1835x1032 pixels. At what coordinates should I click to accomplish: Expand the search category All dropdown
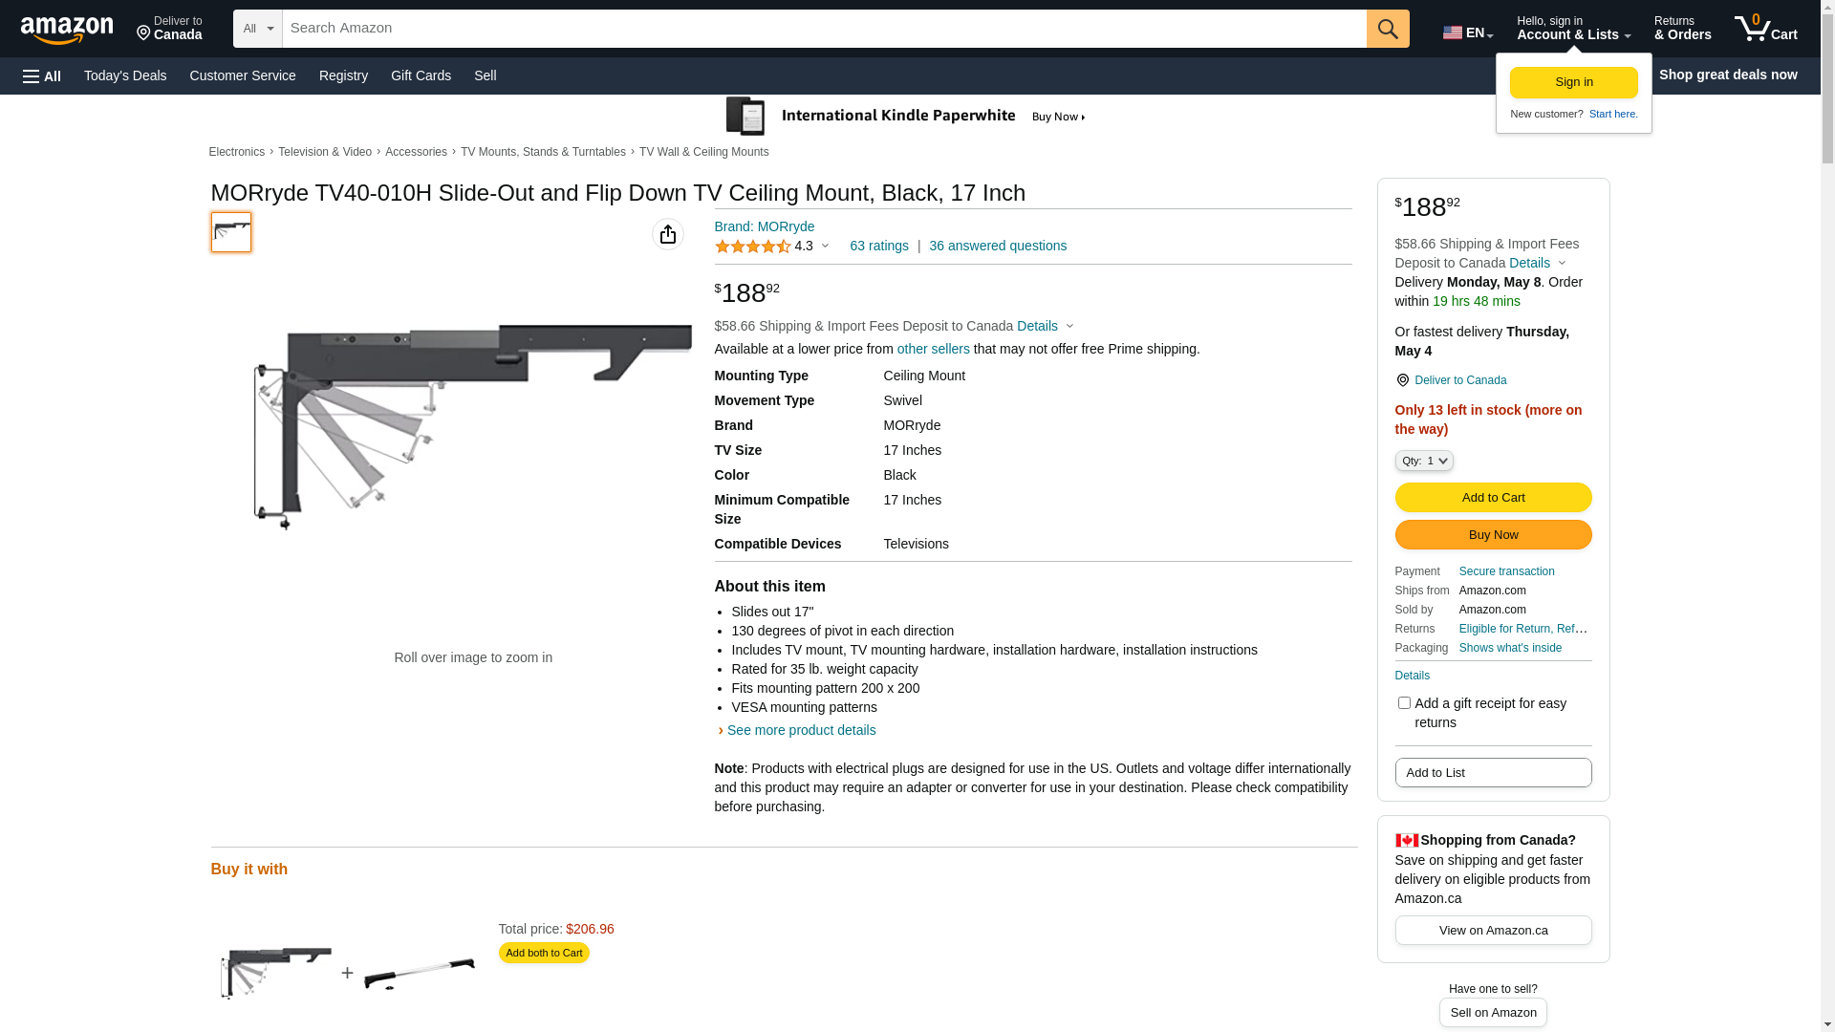(x=258, y=29)
